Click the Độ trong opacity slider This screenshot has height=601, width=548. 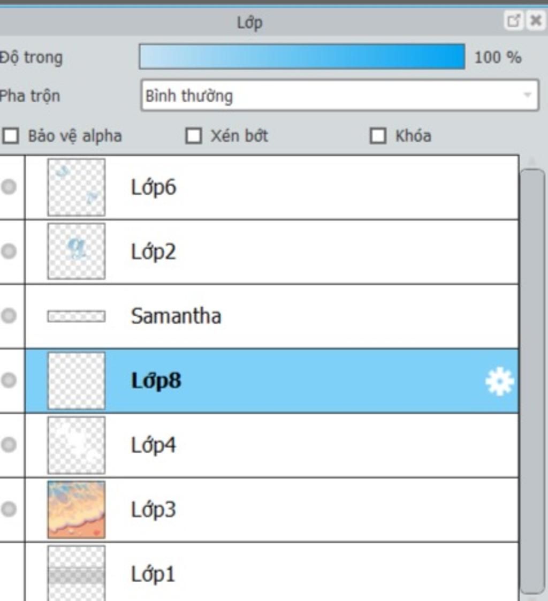[x=302, y=57]
